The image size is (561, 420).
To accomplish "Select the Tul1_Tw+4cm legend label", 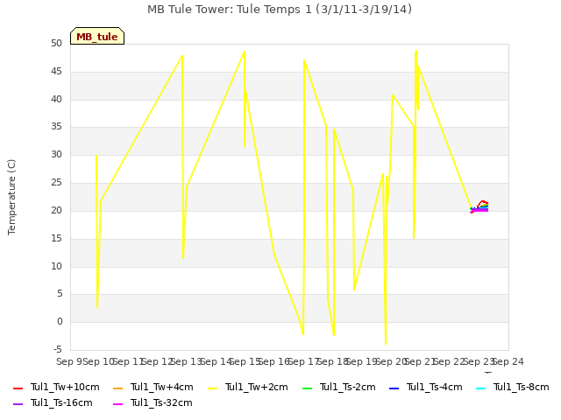I will pos(161,387).
